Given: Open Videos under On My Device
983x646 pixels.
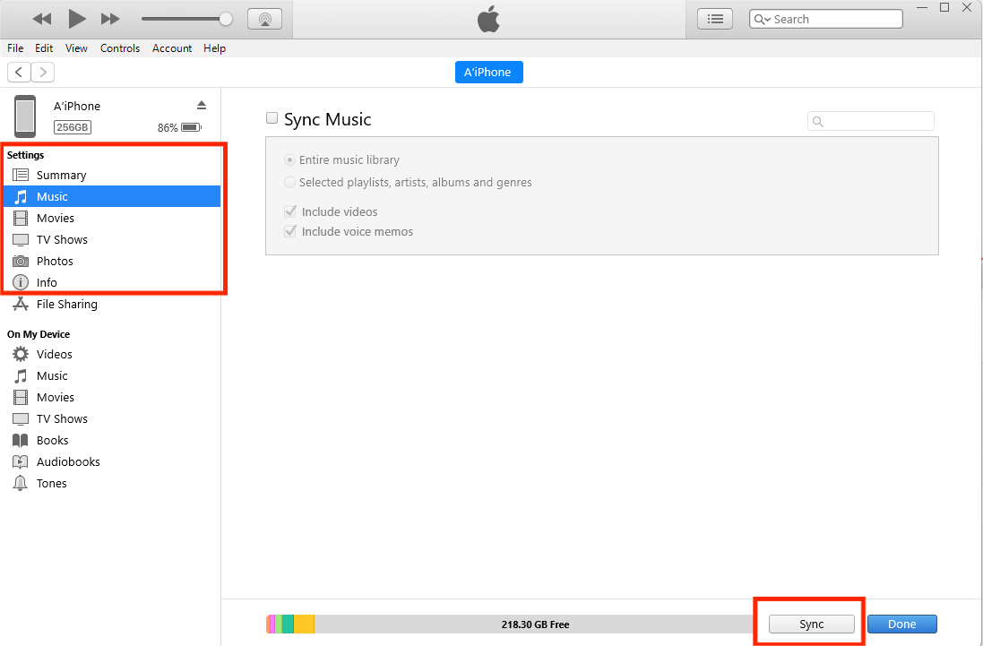Looking at the screenshot, I should (112, 354).
